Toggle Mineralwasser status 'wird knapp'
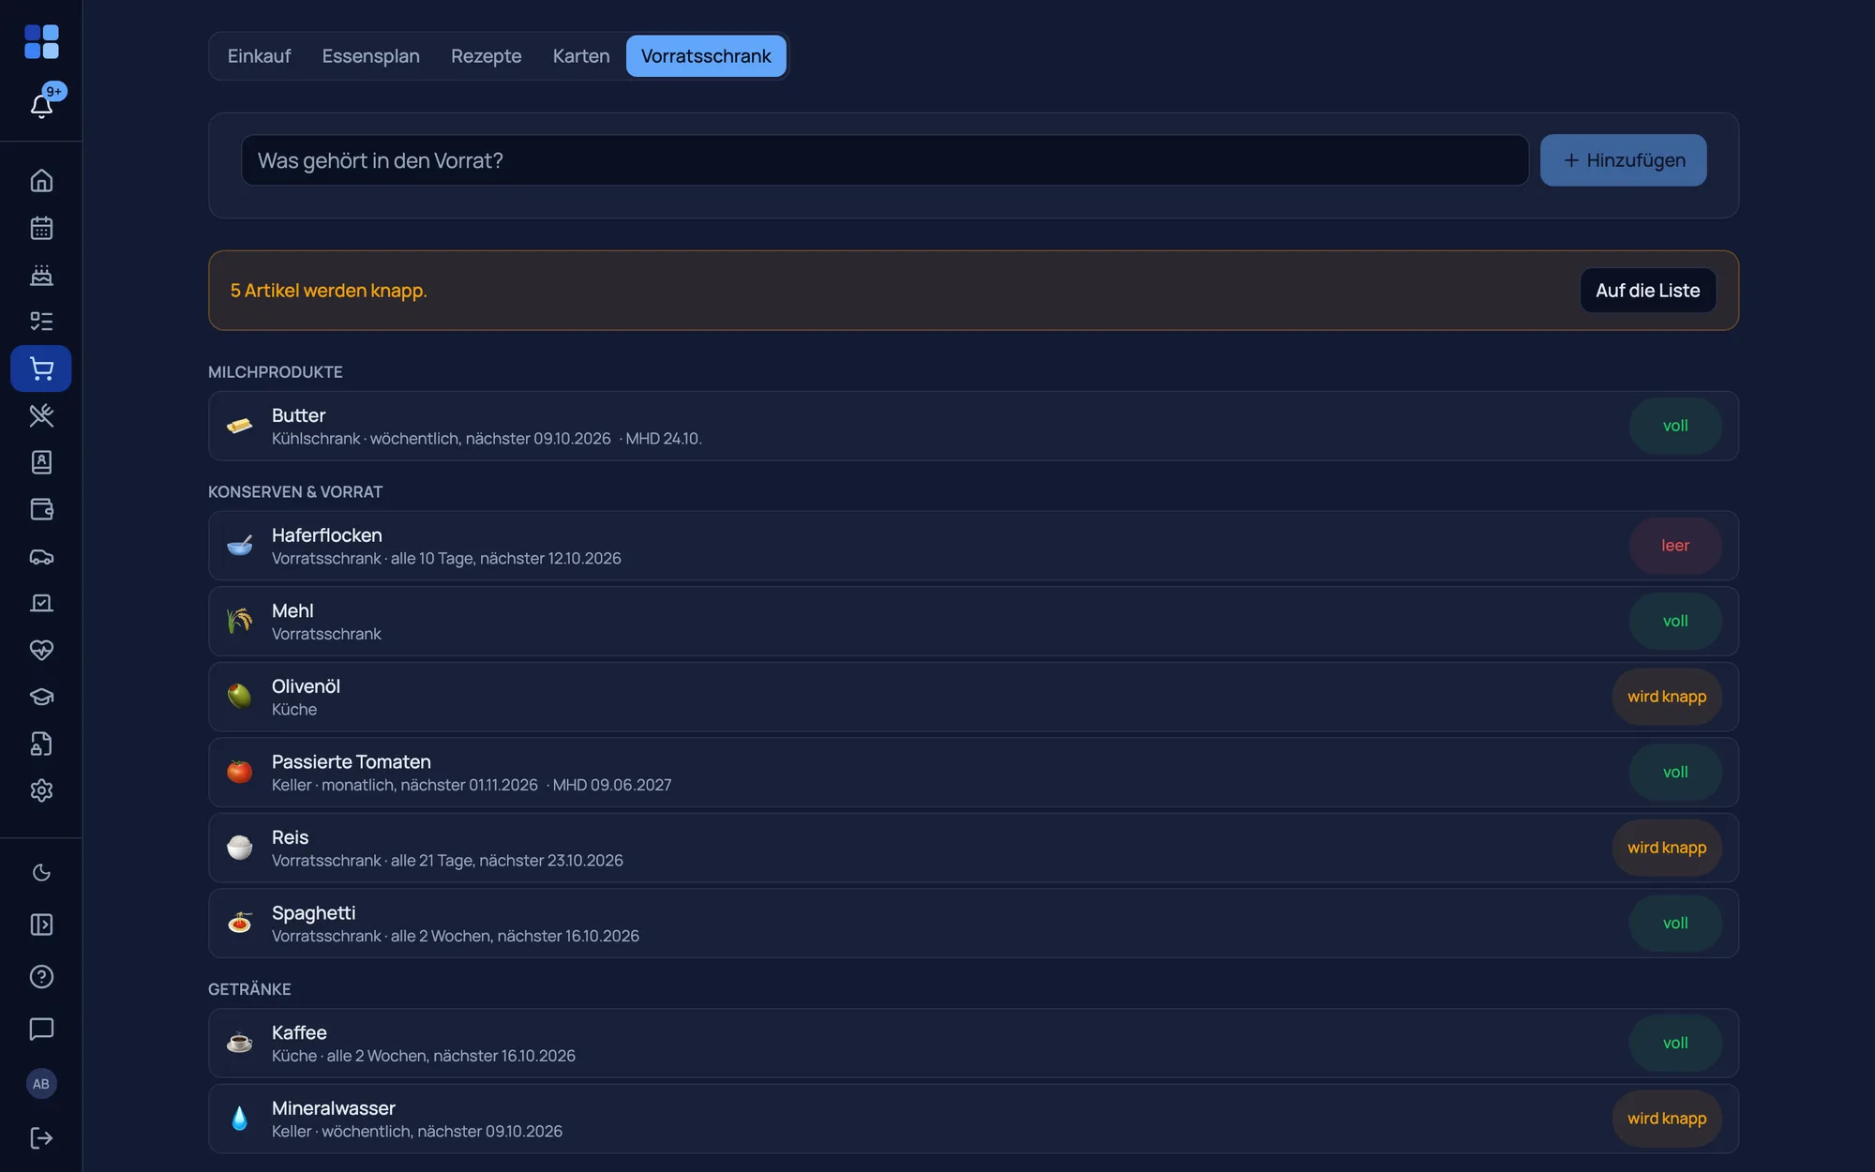The image size is (1875, 1172). tap(1666, 1119)
